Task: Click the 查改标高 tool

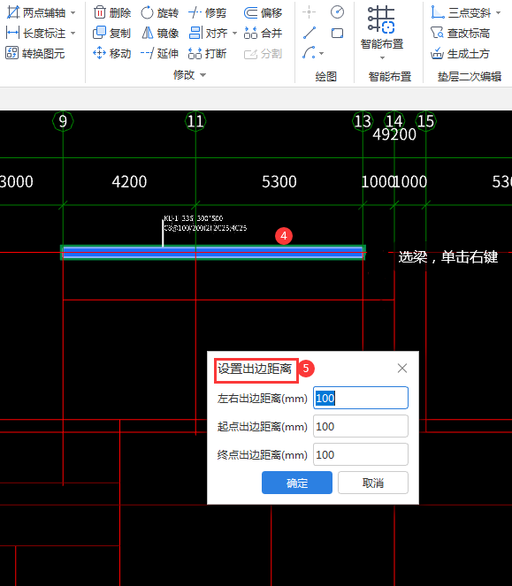Action: 460,33
